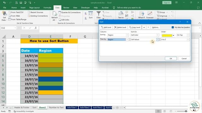Click Insert Function fx icon
The width and height of the screenshot is (202, 113).
36,28
